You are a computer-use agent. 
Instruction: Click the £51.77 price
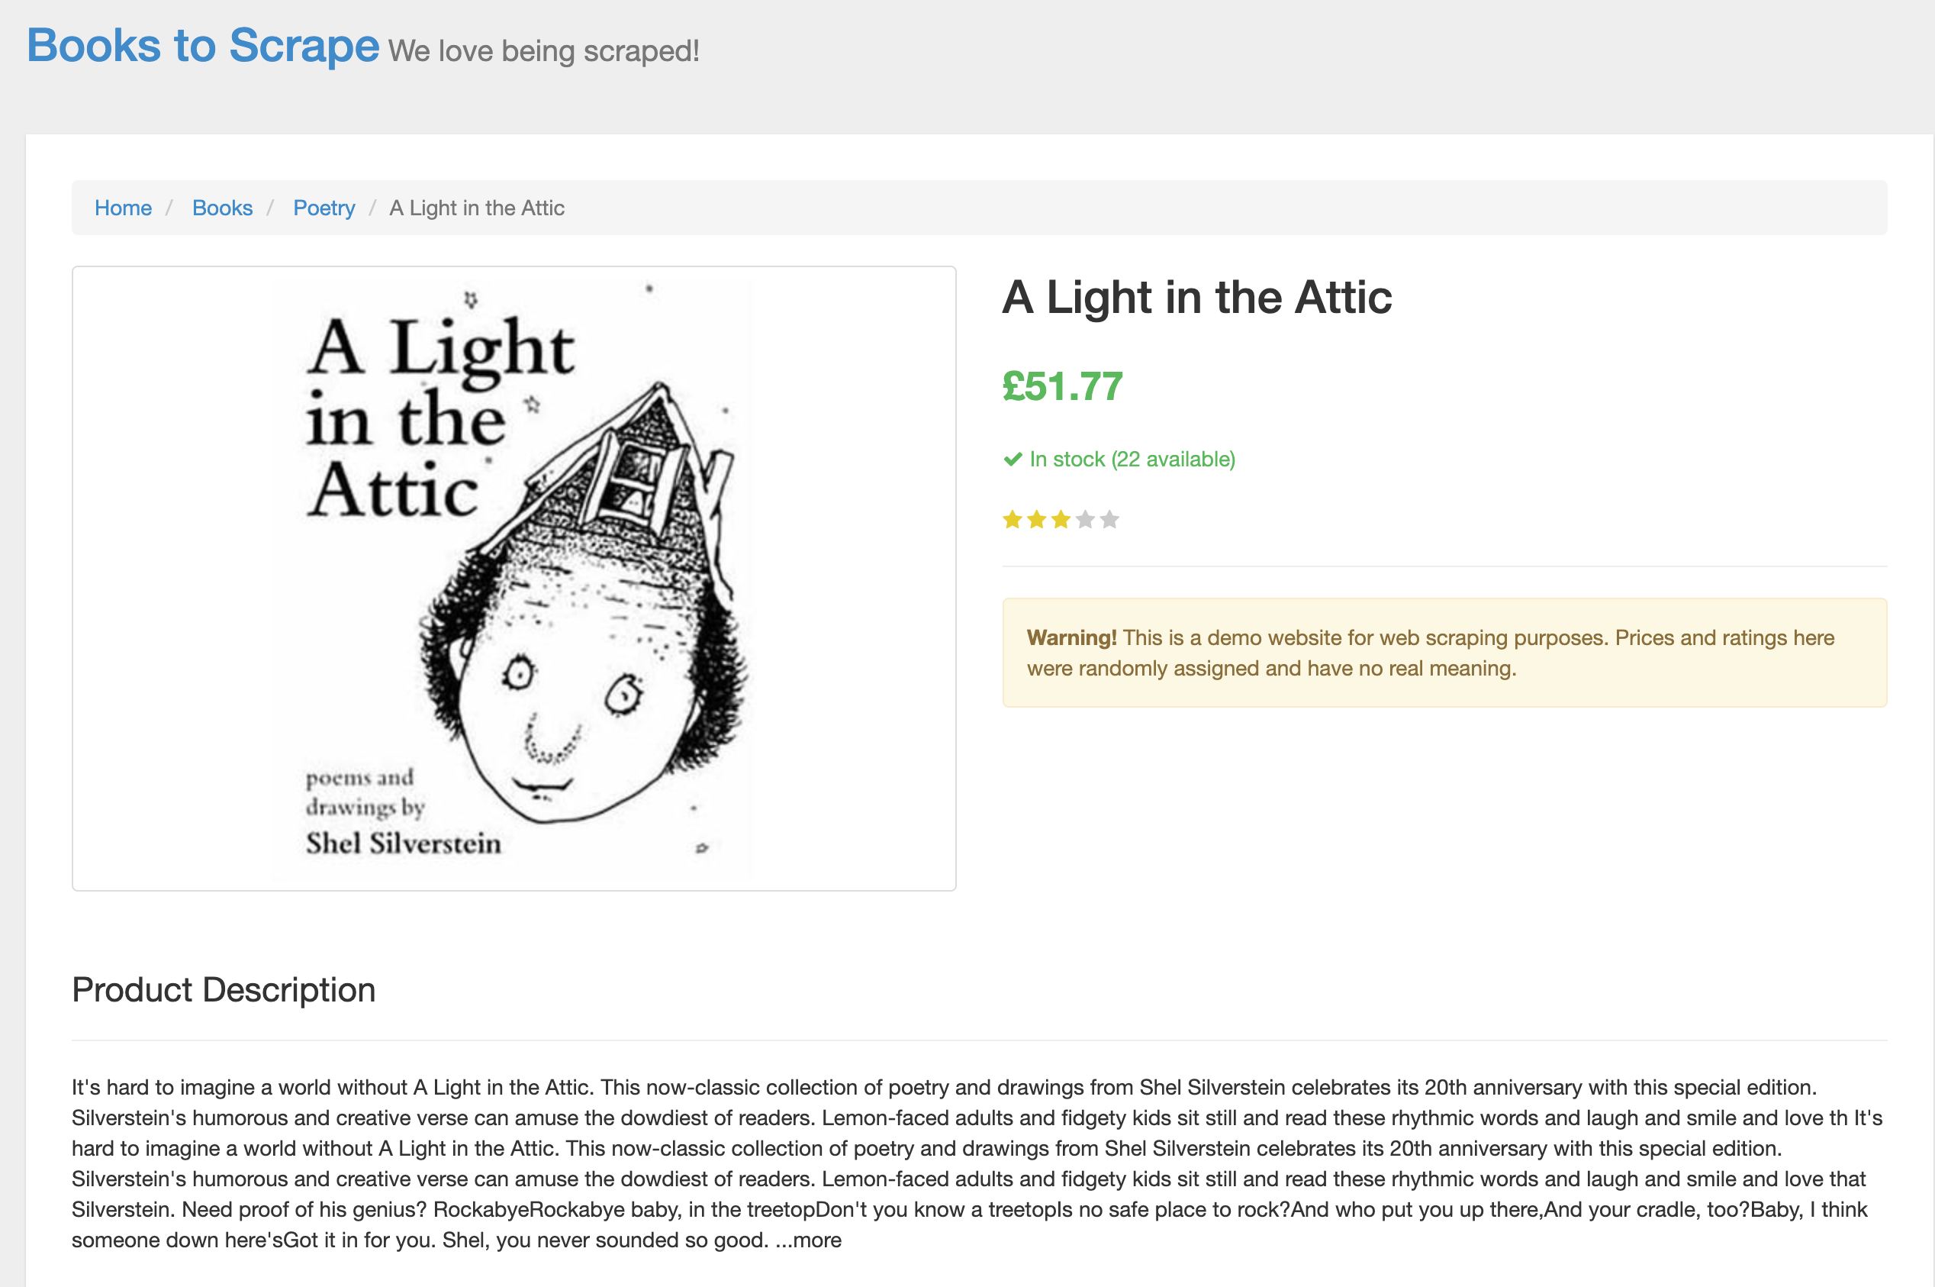1062,385
